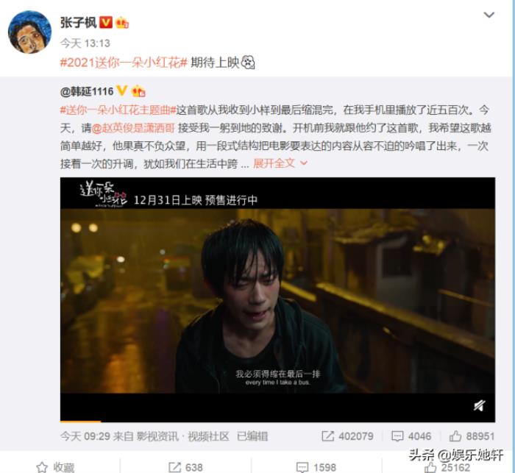Click the 收藏 star favorite button
515x473 pixels.
(55, 467)
